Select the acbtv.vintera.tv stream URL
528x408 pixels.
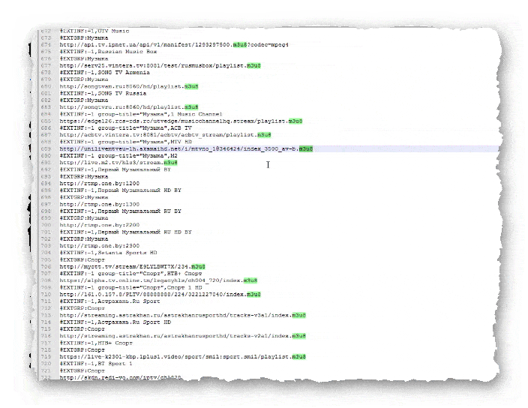click(165, 135)
